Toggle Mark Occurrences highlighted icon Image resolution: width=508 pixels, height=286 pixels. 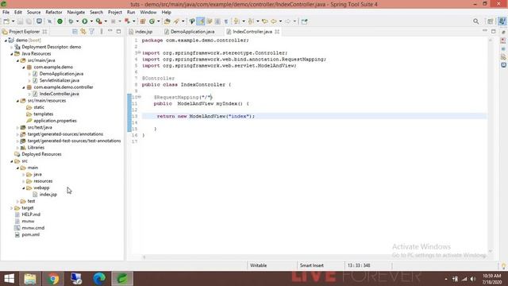[201, 21]
